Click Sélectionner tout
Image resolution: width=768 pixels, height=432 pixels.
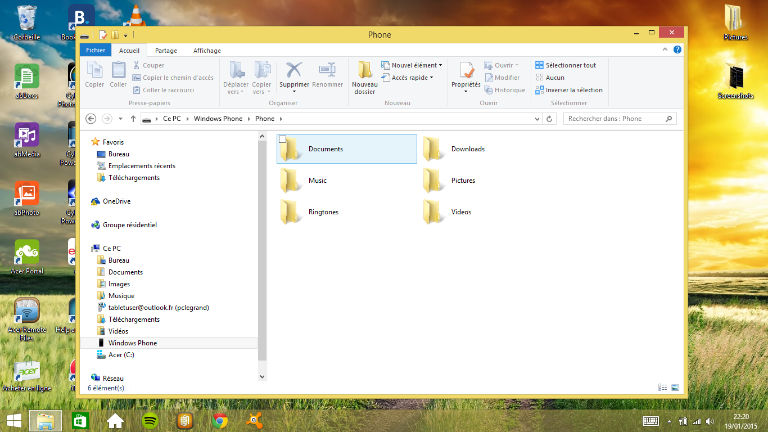(566, 65)
